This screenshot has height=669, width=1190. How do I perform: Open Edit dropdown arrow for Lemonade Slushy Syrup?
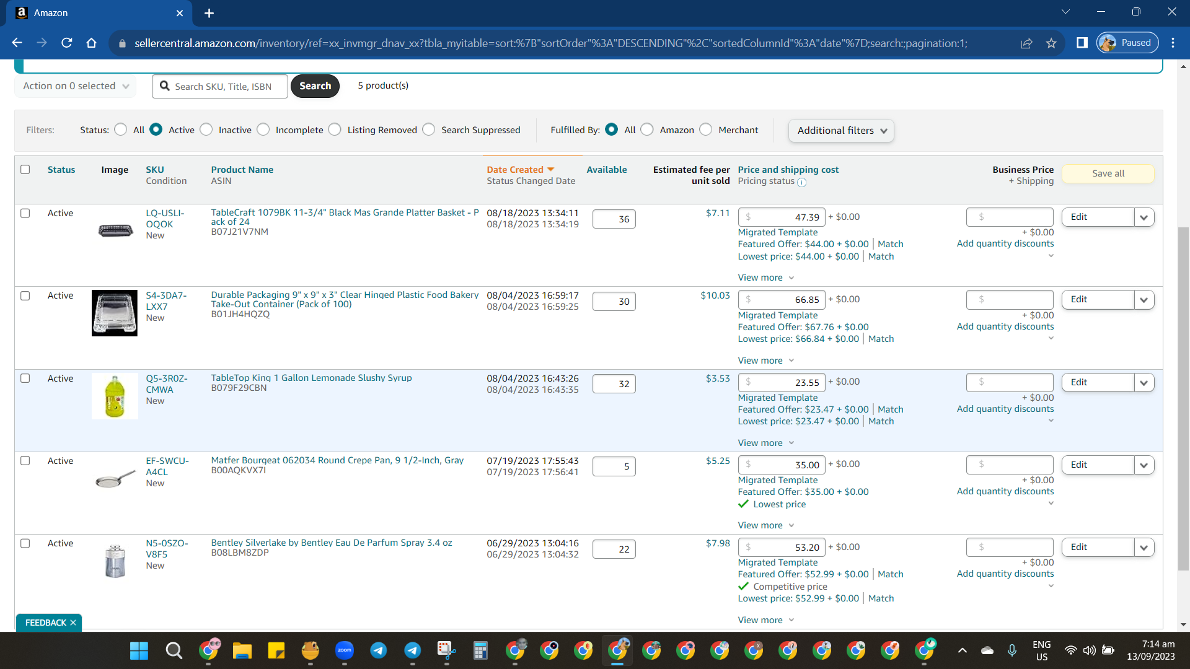click(1144, 383)
